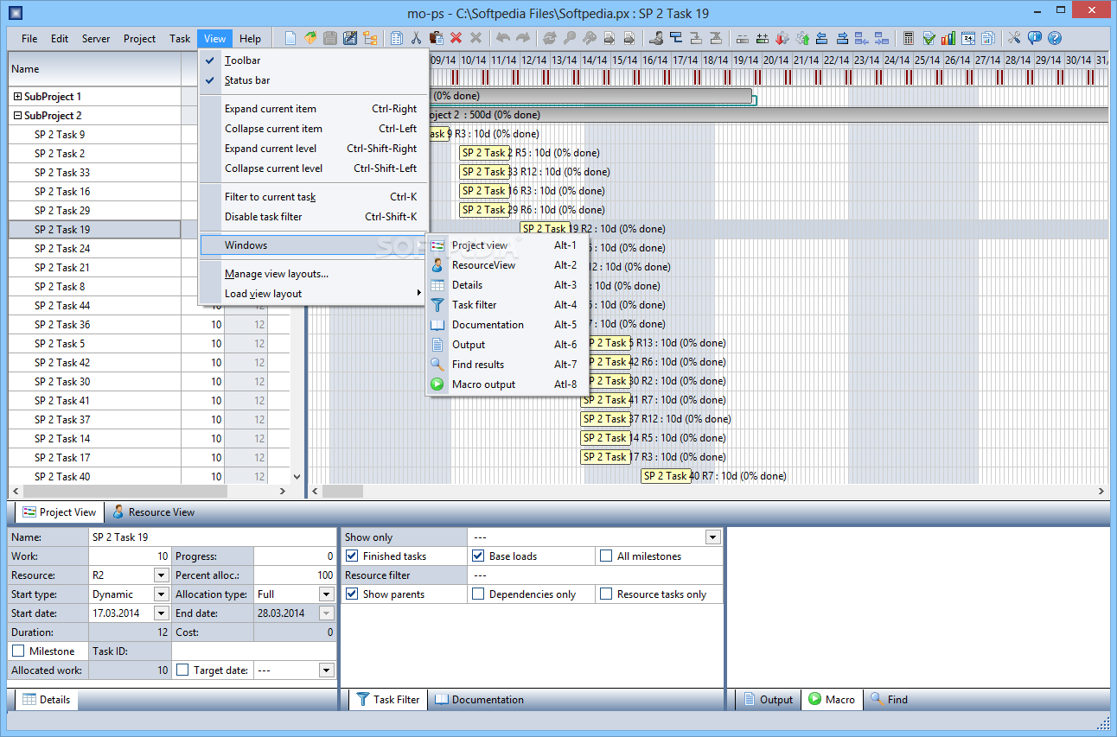Toggle the Status bar option in View menu

tap(313, 80)
